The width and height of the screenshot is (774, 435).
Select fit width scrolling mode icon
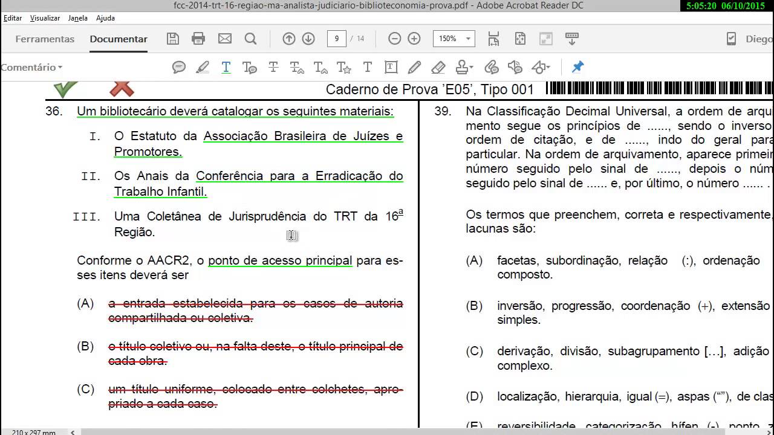pos(494,39)
